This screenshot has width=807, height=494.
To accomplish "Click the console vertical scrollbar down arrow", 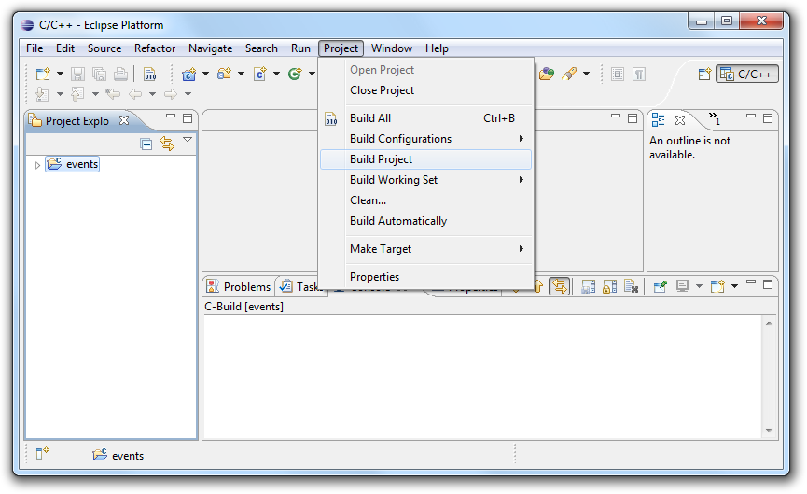I will pos(769,431).
